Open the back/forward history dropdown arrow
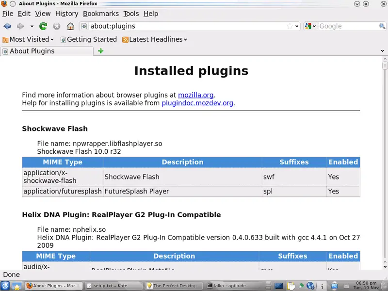The height and width of the screenshot is (291, 388). 32,26
